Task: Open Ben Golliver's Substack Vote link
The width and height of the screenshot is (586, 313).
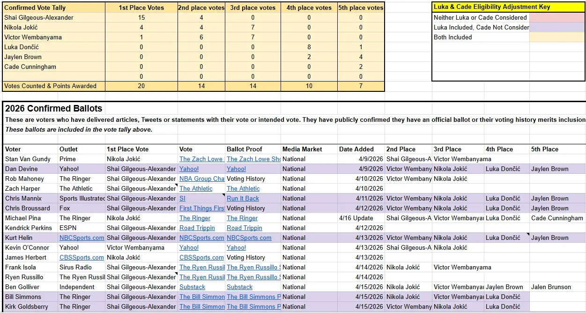Action: click(x=192, y=287)
